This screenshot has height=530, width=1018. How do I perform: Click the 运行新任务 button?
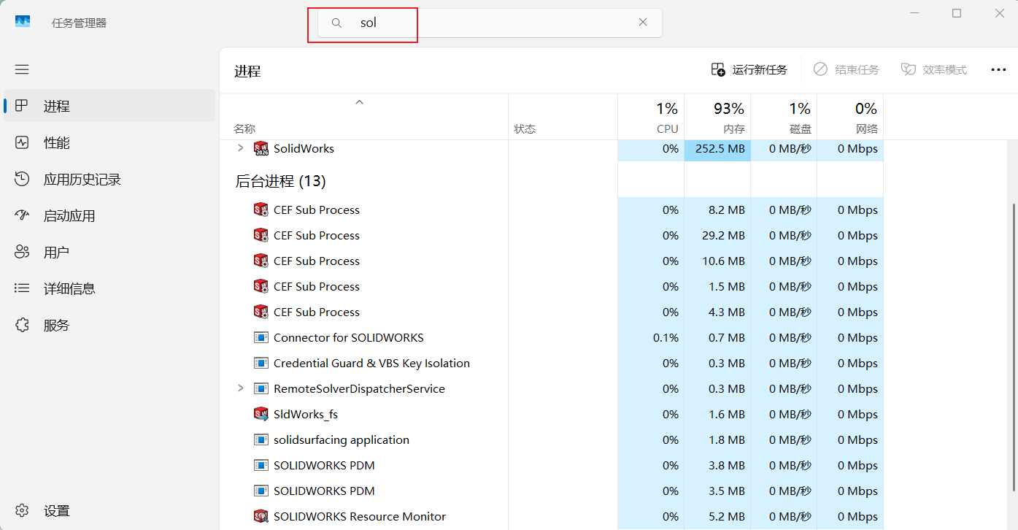749,69
